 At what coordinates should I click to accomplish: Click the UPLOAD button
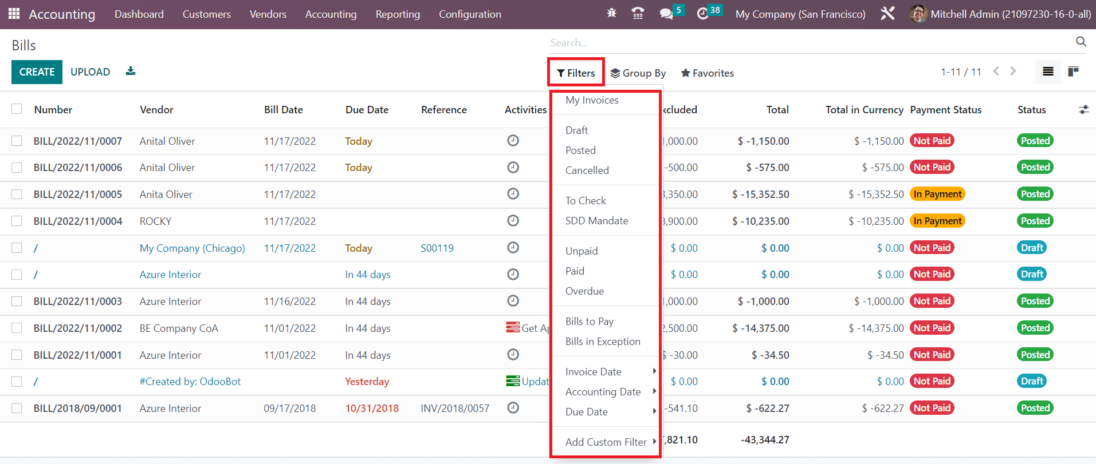[x=90, y=72]
